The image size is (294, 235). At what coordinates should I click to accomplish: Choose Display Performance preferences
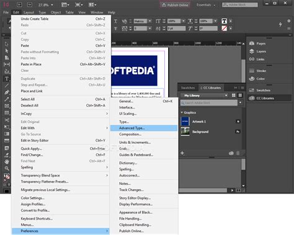point(144,204)
